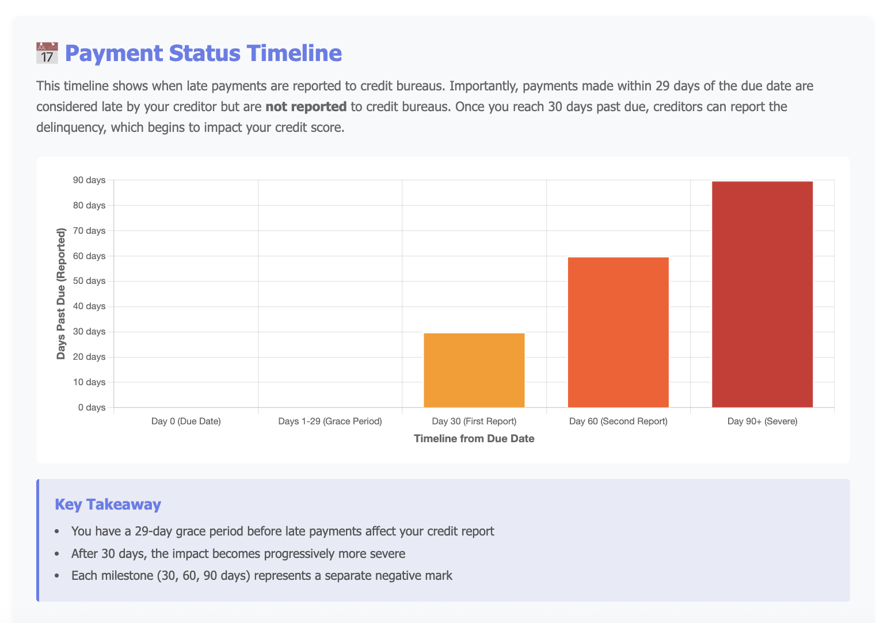Image resolution: width=876 pixels, height=623 pixels.
Task: Click the '50 days' y-axis tick label
Action: point(89,281)
